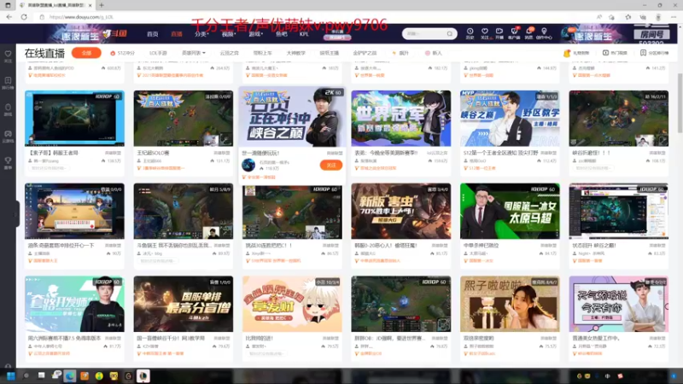Open Microsoft Edge from the taskbar
Image resolution: width=683 pixels, height=384 pixels.
tap(70, 375)
